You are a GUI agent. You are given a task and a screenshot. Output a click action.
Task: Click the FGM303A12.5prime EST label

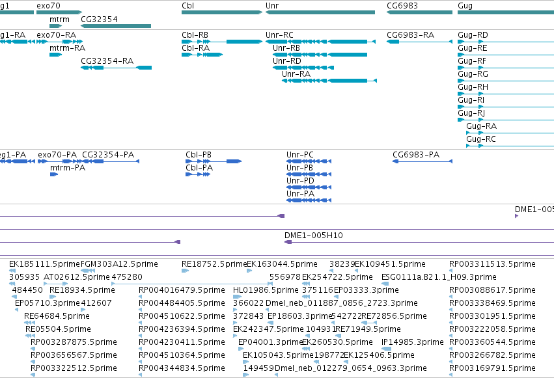point(119,264)
